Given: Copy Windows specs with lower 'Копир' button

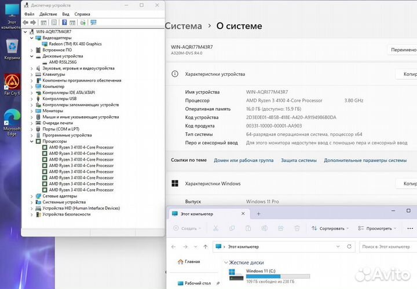Looking at the screenshot, I should click(x=407, y=183).
